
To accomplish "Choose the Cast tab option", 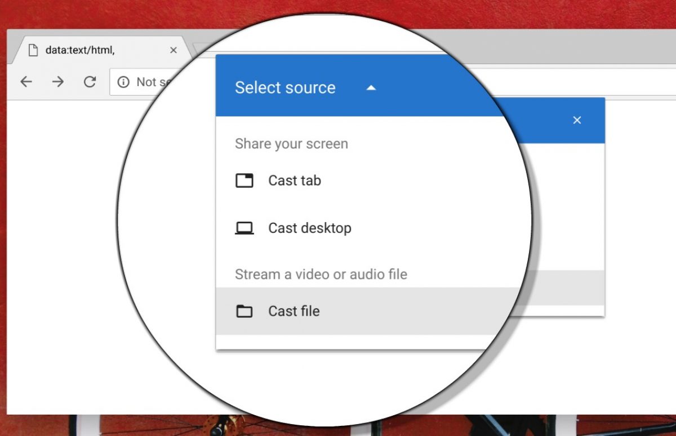I will [294, 181].
